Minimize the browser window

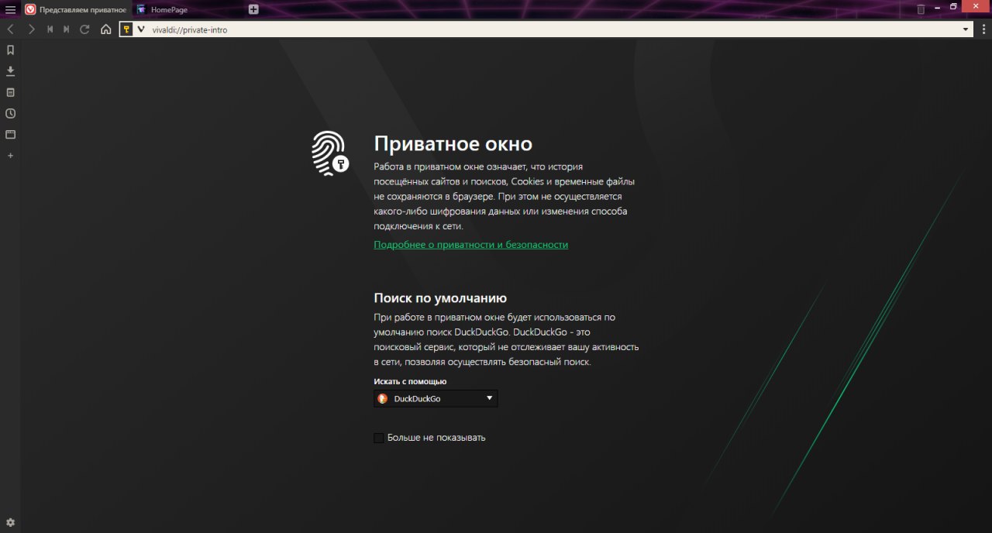(x=936, y=7)
